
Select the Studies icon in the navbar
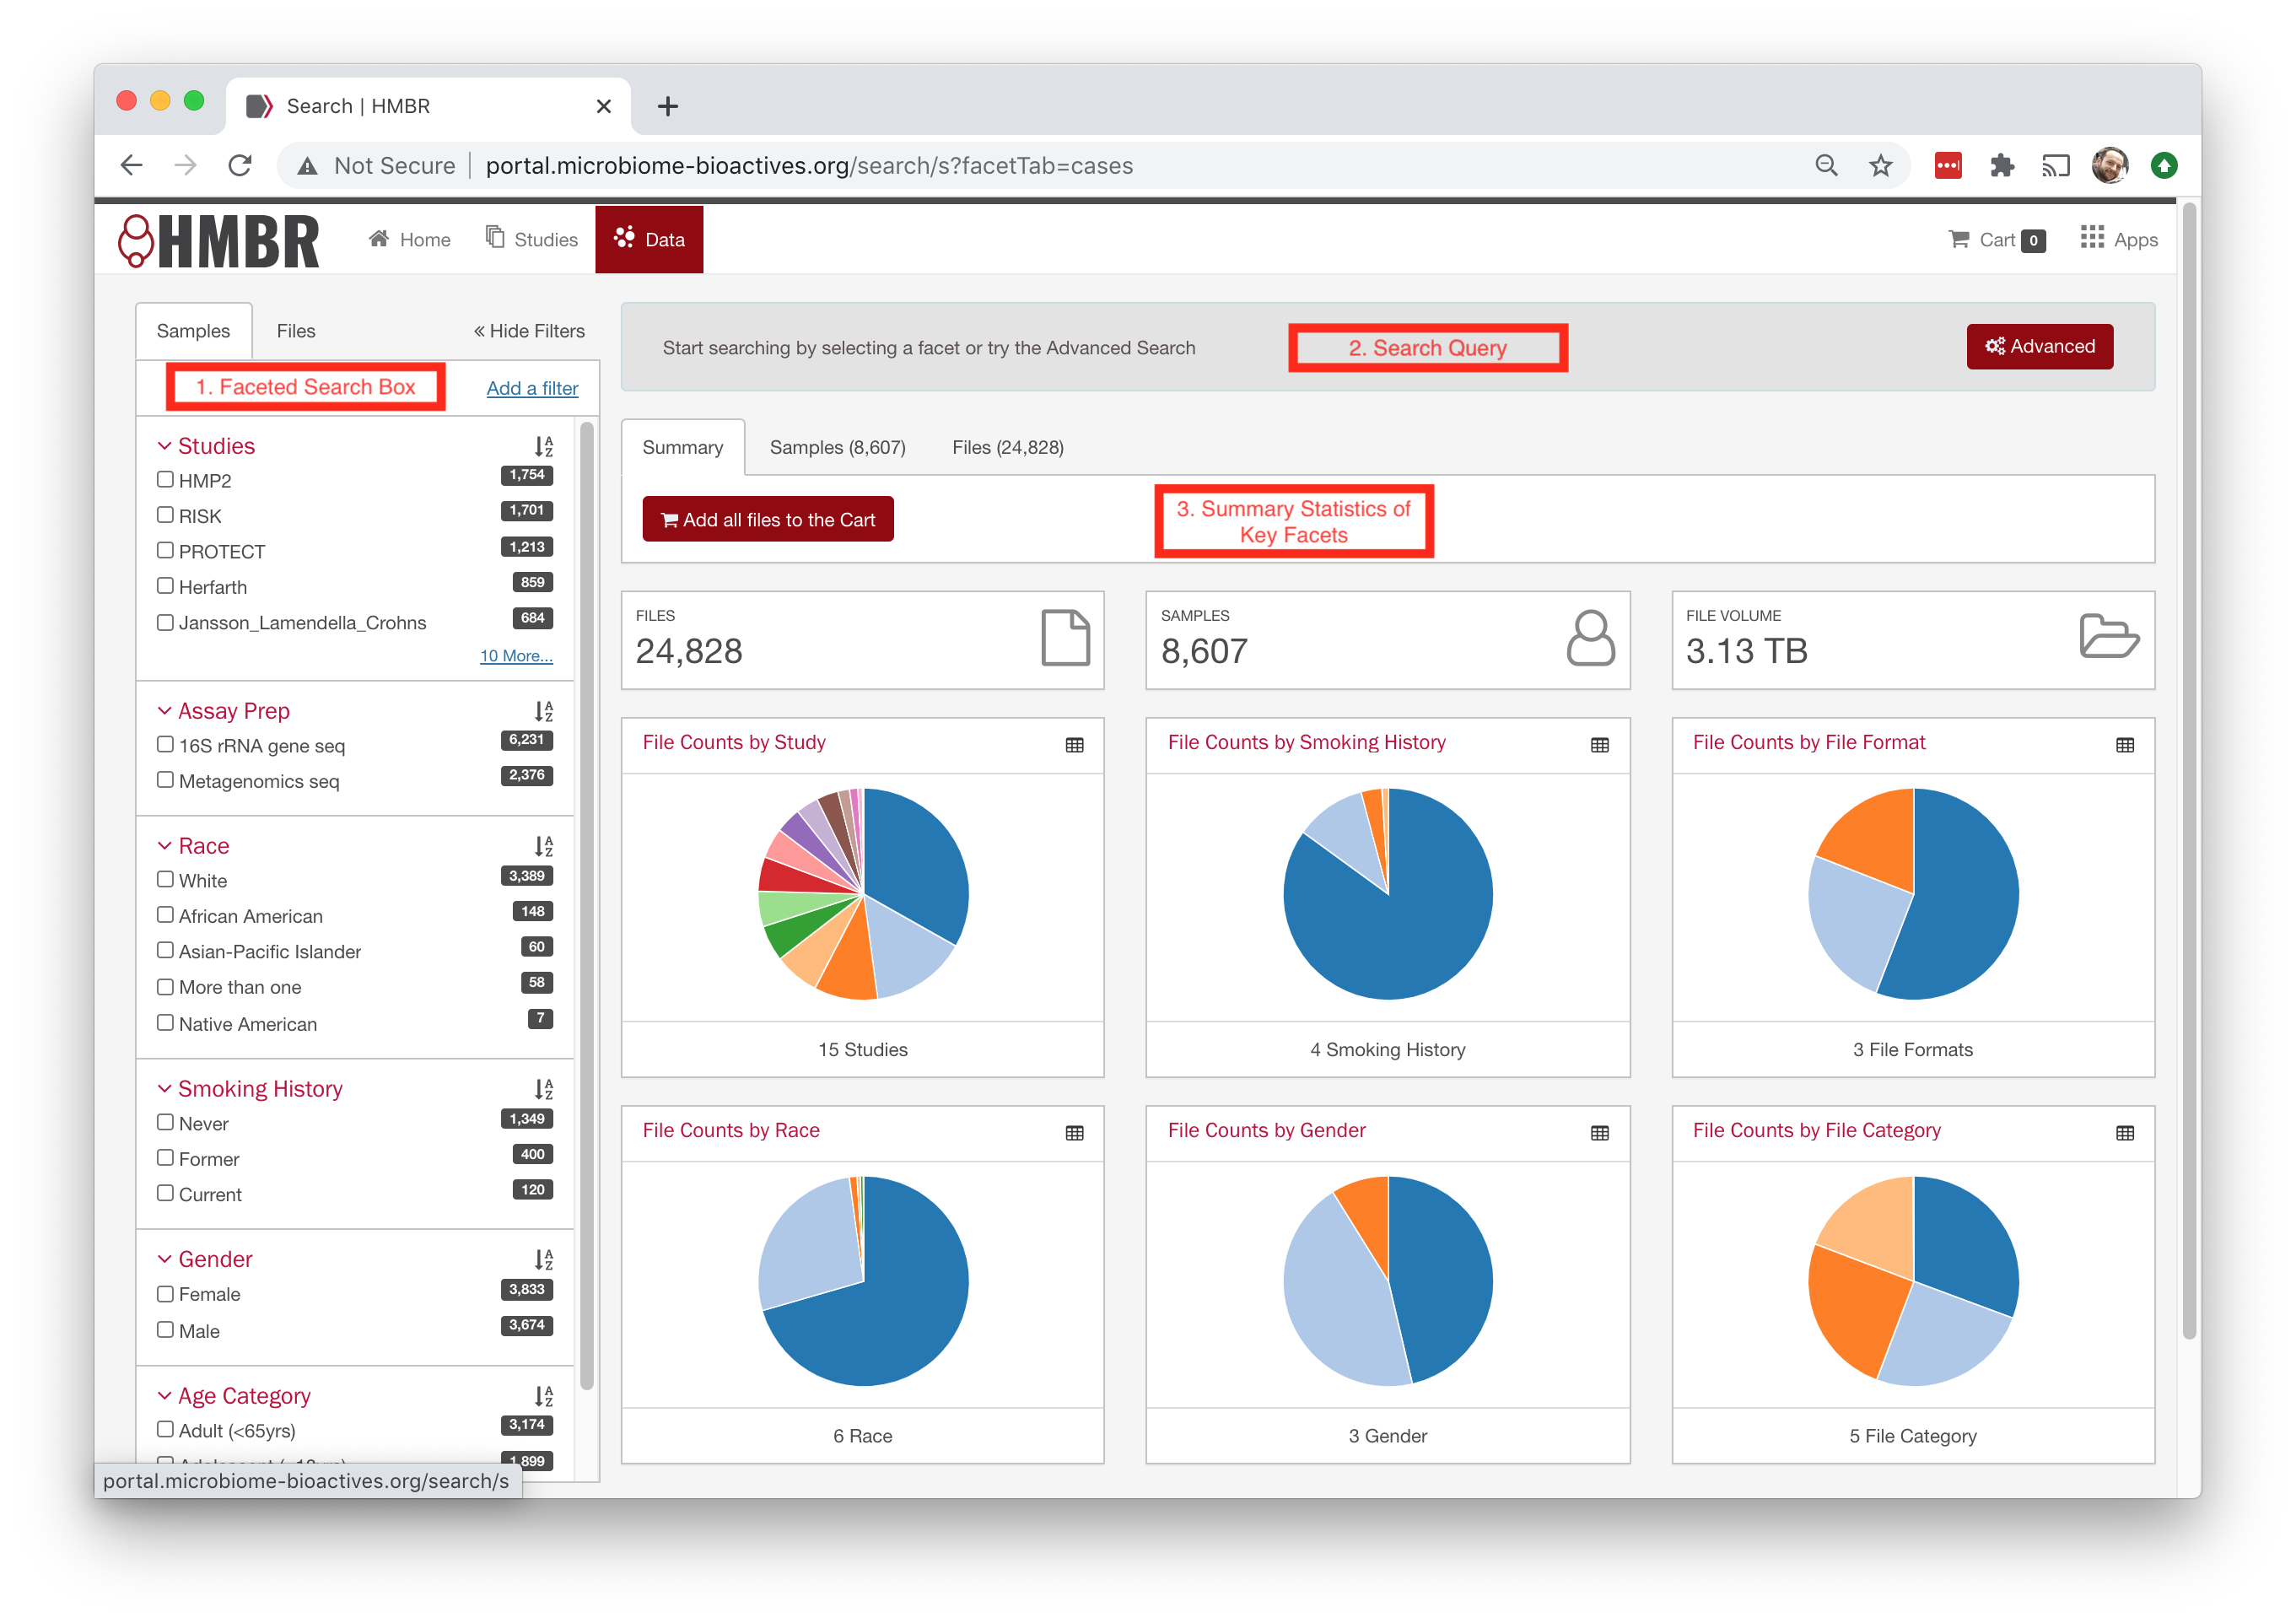[495, 238]
